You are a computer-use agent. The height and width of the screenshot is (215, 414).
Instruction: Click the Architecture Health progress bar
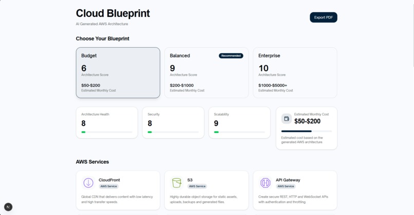pos(107,132)
